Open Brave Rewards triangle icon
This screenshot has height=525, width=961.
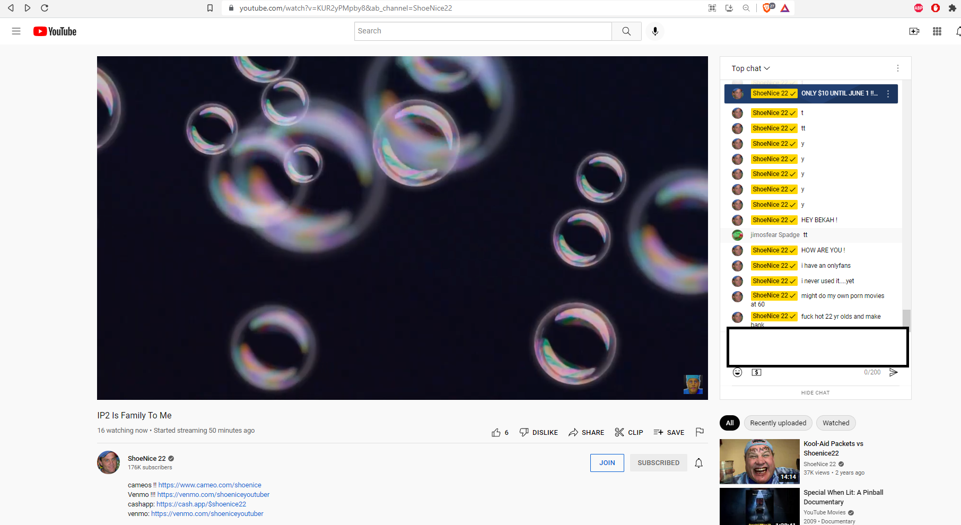785,8
